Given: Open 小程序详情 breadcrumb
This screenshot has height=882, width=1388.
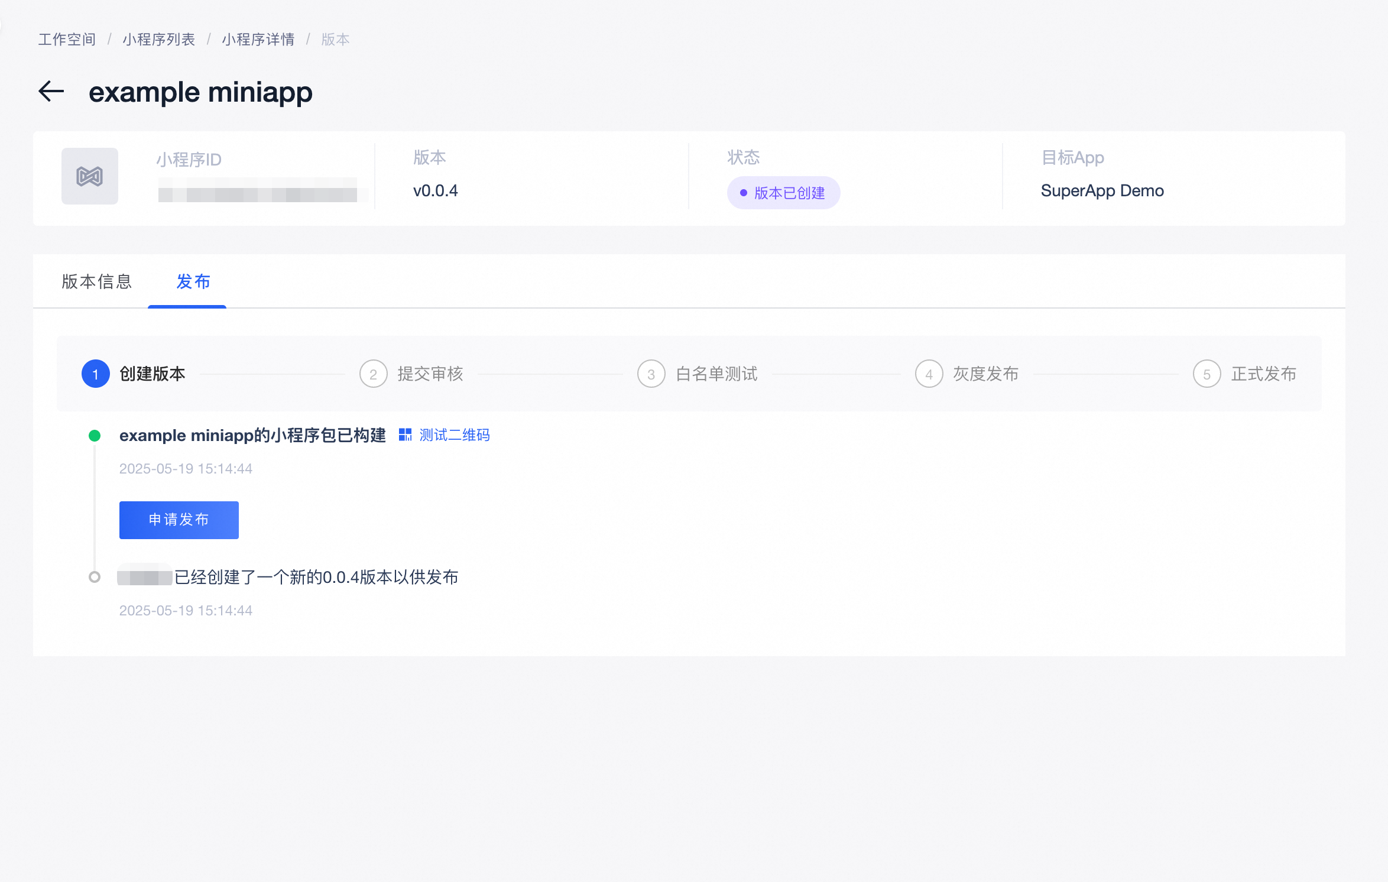Looking at the screenshot, I should coord(258,40).
